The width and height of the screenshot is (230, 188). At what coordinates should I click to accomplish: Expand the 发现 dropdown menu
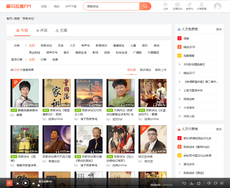coord(45,6)
